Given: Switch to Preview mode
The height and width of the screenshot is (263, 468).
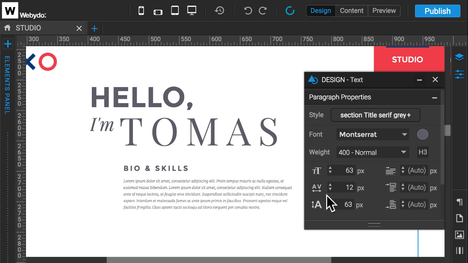Looking at the screenshot, I should 384,11.
